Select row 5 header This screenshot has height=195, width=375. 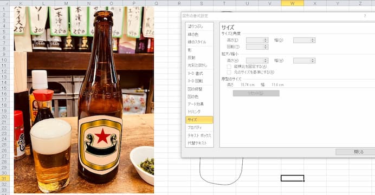[4, 31]
